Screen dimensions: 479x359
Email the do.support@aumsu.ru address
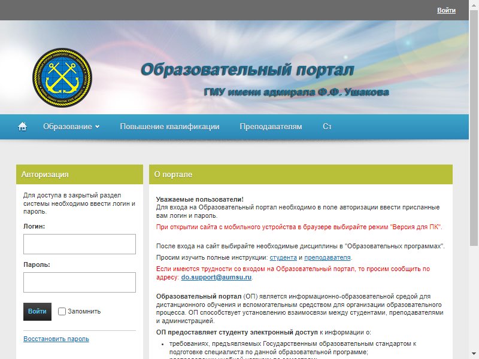216,277
